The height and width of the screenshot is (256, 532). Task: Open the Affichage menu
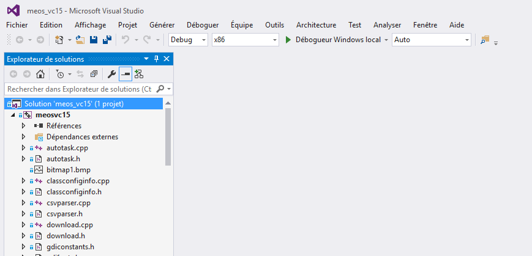[x=90, y=25]
